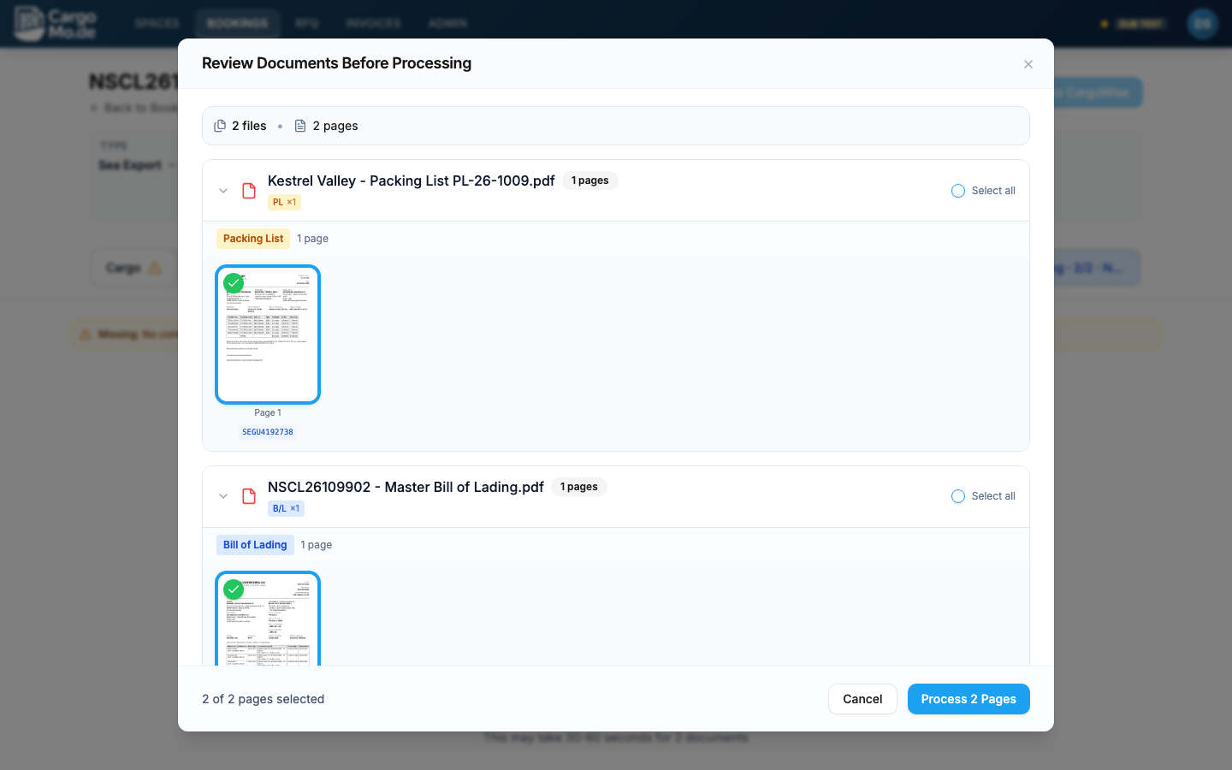Image resolution: width=1232 pixels, height=770 pixels.
Task: Open the Bill of Lading page thumbnail
Action: coord(268,619)
